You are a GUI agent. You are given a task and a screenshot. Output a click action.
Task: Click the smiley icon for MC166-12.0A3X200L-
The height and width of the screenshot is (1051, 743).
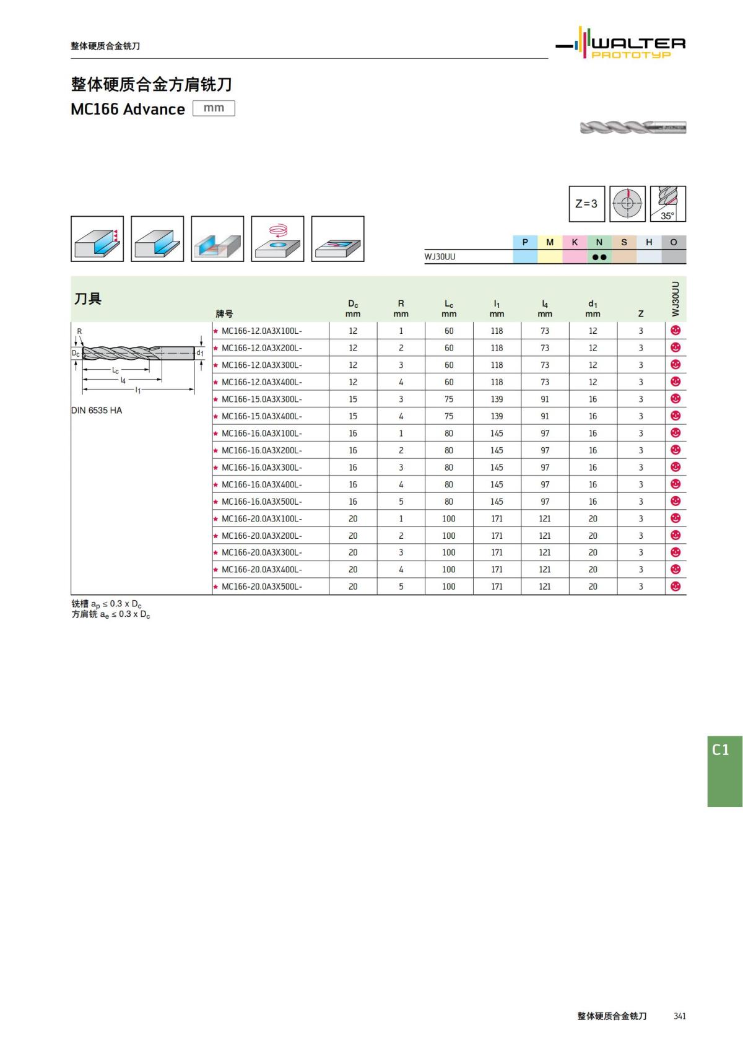(676, 347)
